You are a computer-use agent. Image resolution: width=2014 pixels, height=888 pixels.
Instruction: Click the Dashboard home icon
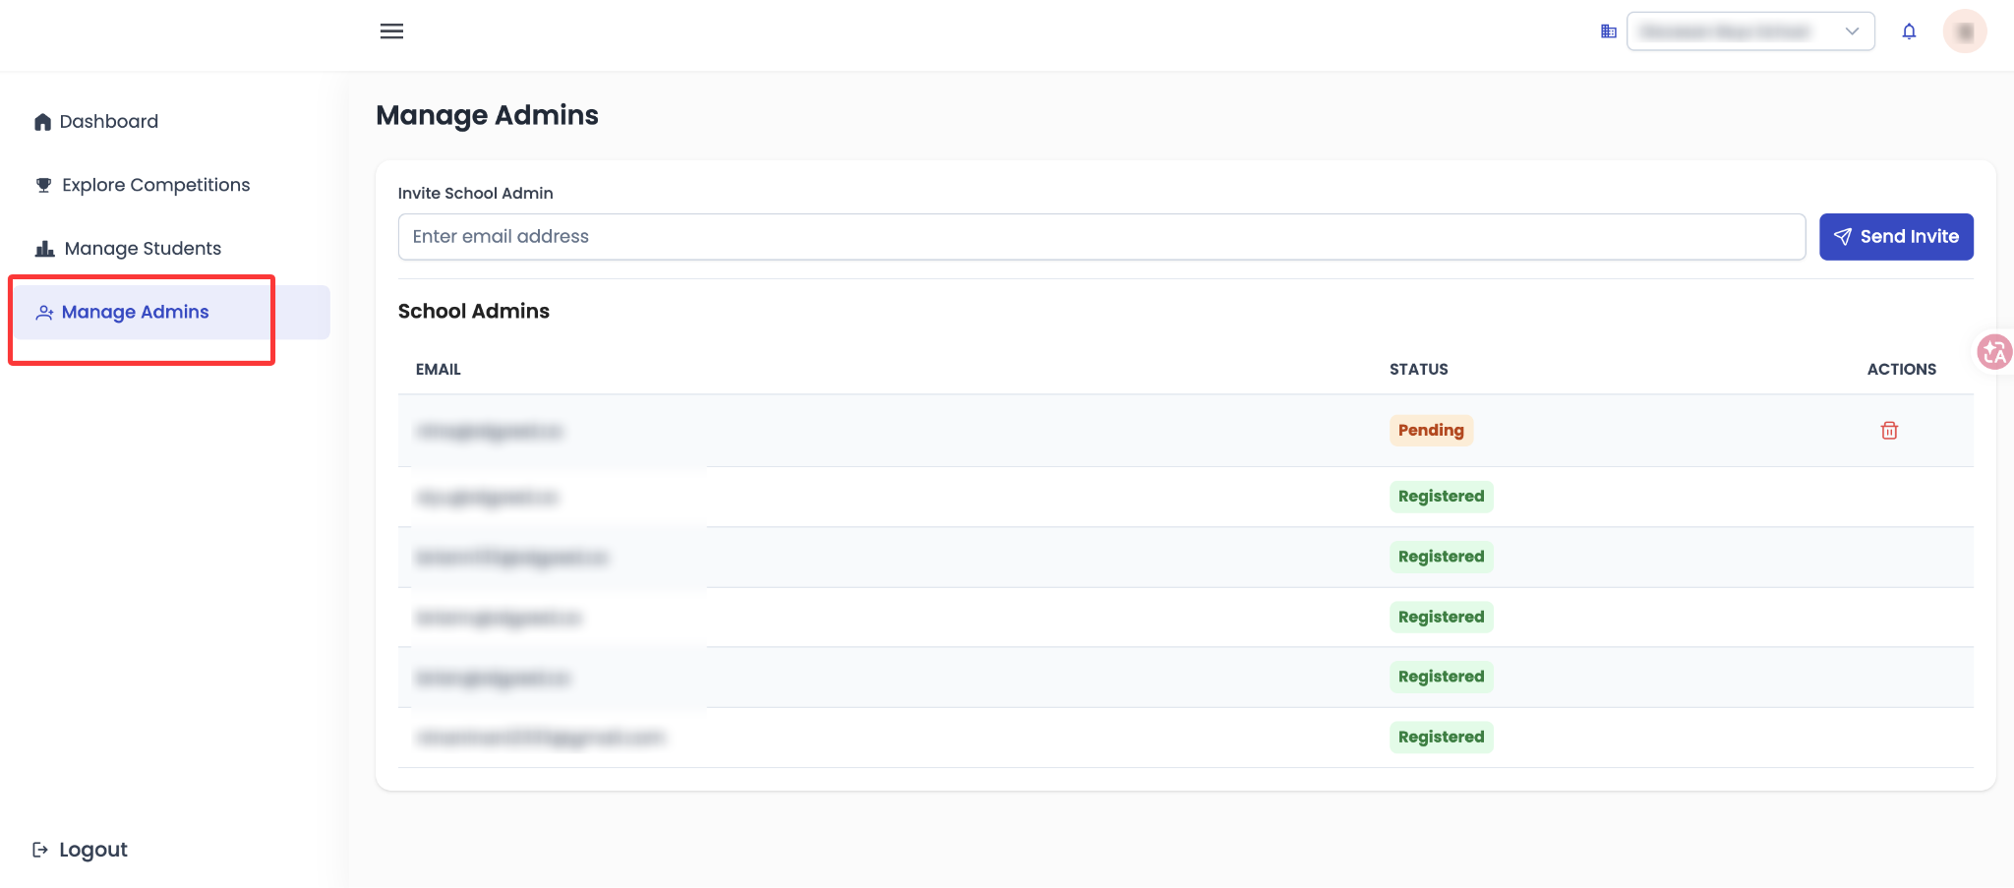pyautogui.click(x=42, y=122)
